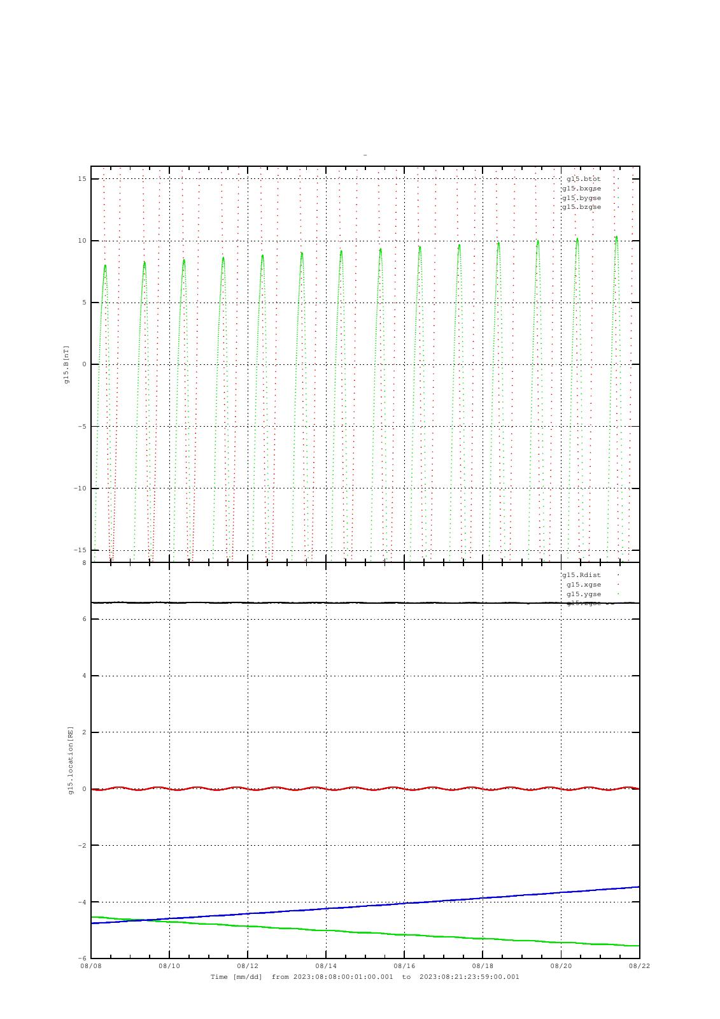The width and height of the screenshot is (720, 1019).
Task: Click the 5 tick on g15.B axis
Action: [x=84, y=303]
